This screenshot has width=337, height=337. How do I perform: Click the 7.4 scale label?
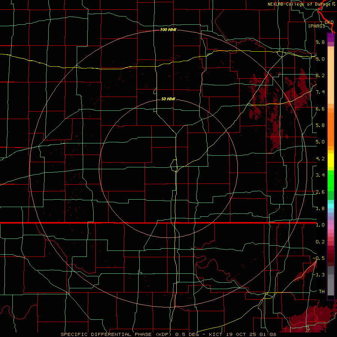320,92
